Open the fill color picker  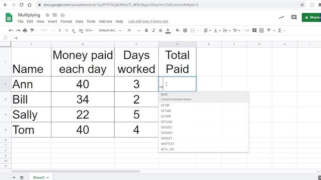tap(177, 30)
